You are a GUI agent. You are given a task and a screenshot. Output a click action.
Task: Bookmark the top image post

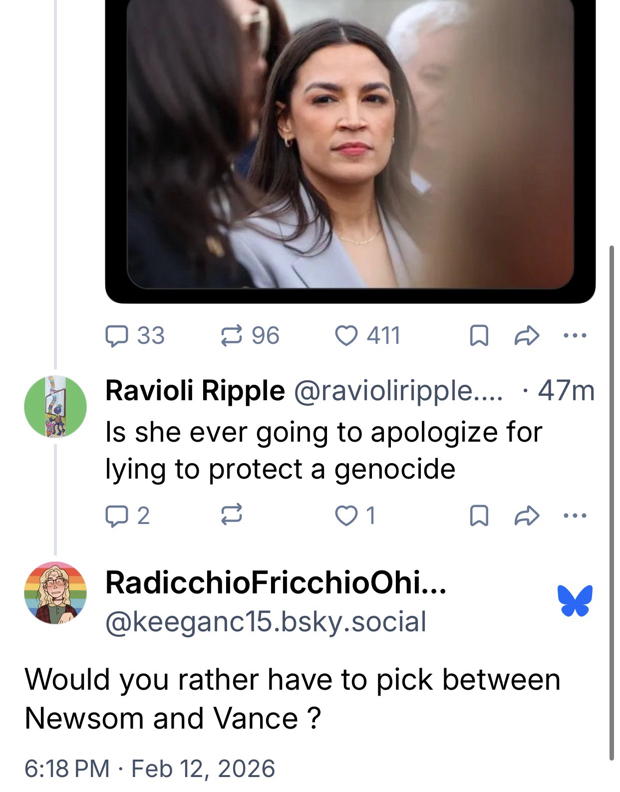click(479, 336)
